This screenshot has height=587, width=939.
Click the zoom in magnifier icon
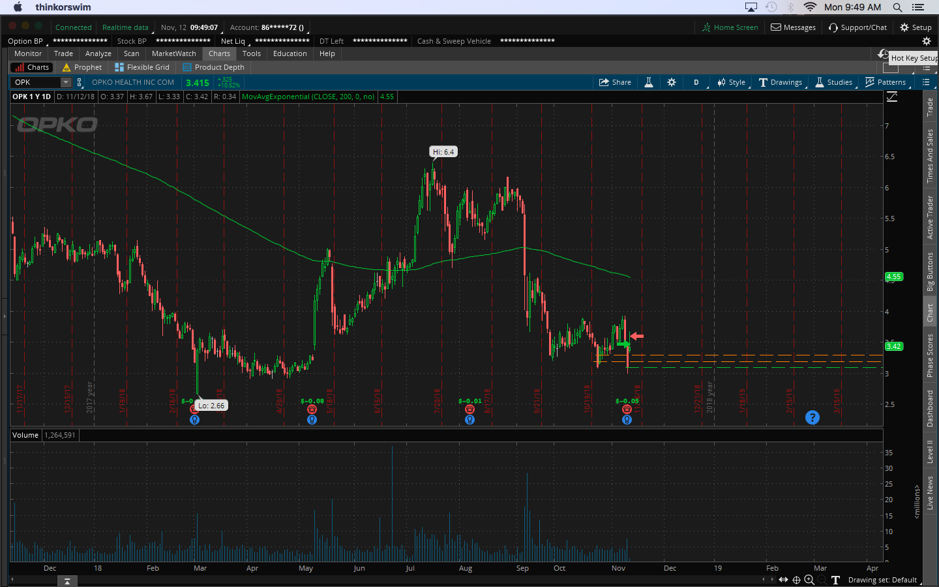pyautogui.click(x=809, y=580)
